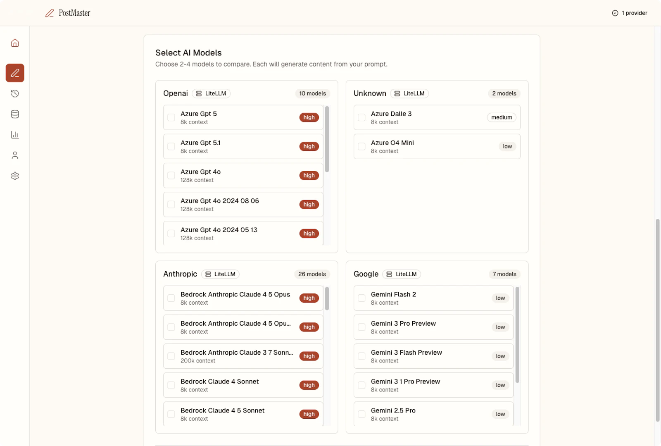Click the low badge on Gemini 3 Pro Preview

(x=500, y=327)
